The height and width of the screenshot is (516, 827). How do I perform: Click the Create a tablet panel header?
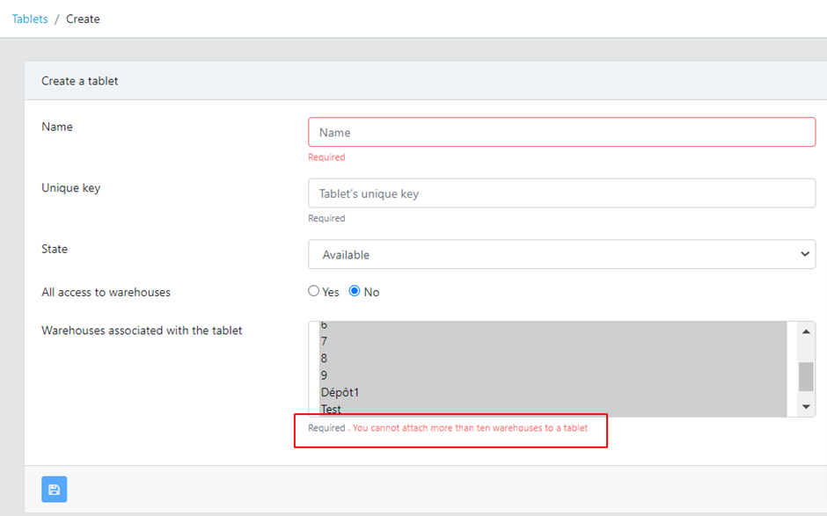point(80,81)
